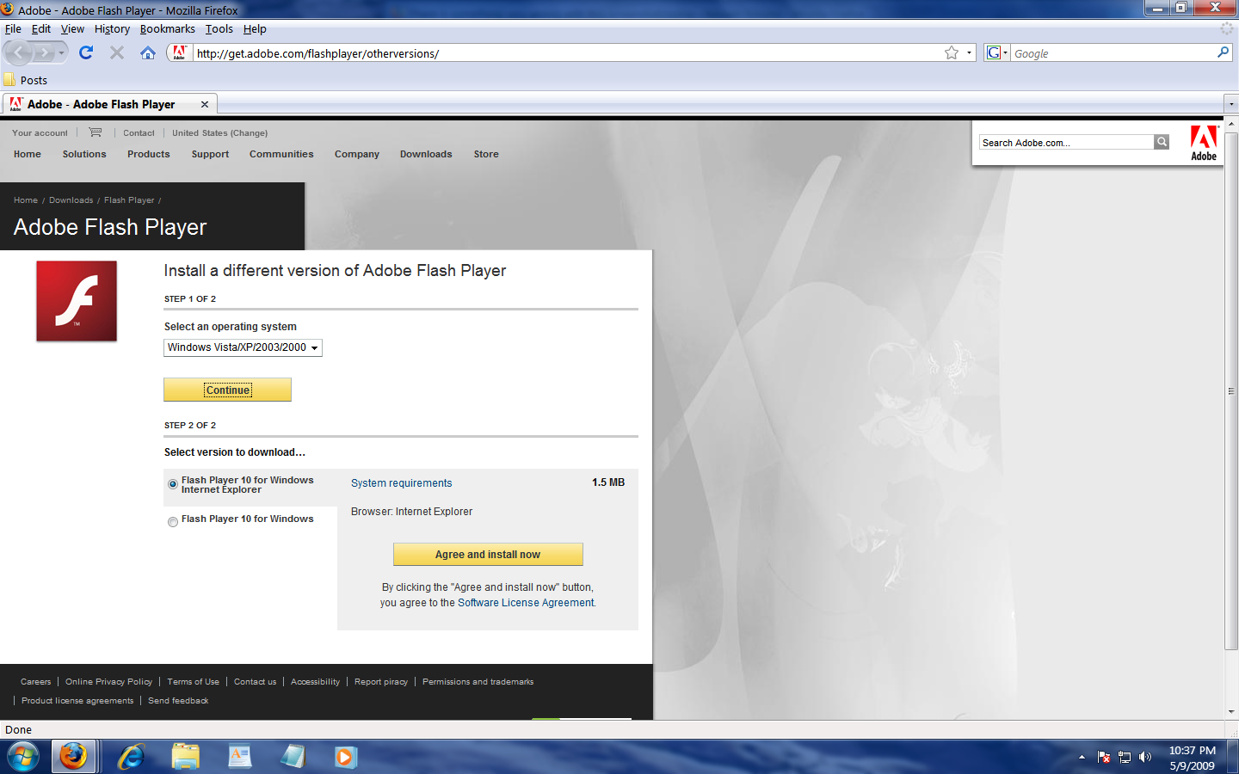Image resolution: width=1239 pixels, height=774 pixels.
Task: Open the View menu
Action: 72,28
